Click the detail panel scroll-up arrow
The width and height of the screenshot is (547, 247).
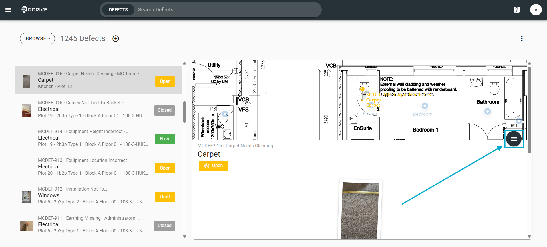click(x=530, y=63)
